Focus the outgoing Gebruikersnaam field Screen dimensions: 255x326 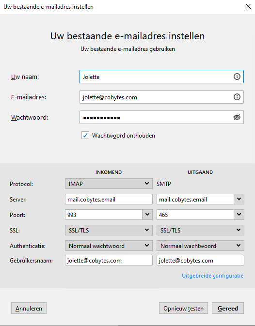[200, 260]
